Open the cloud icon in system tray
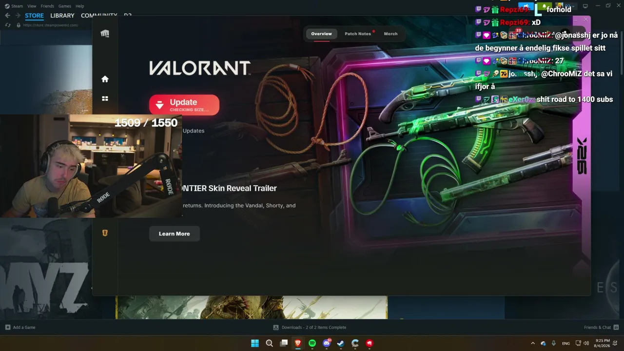The height and width of the screenshot is (351, 624). tap(543, 343)
